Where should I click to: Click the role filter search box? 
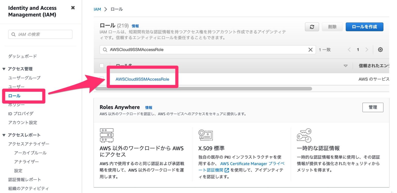[208, 50]
